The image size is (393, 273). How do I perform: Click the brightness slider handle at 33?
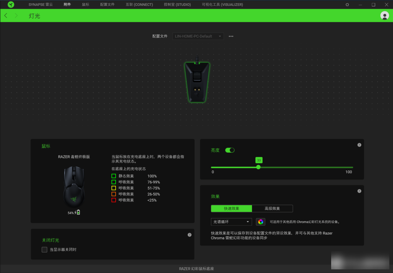[x=258, y=167]
